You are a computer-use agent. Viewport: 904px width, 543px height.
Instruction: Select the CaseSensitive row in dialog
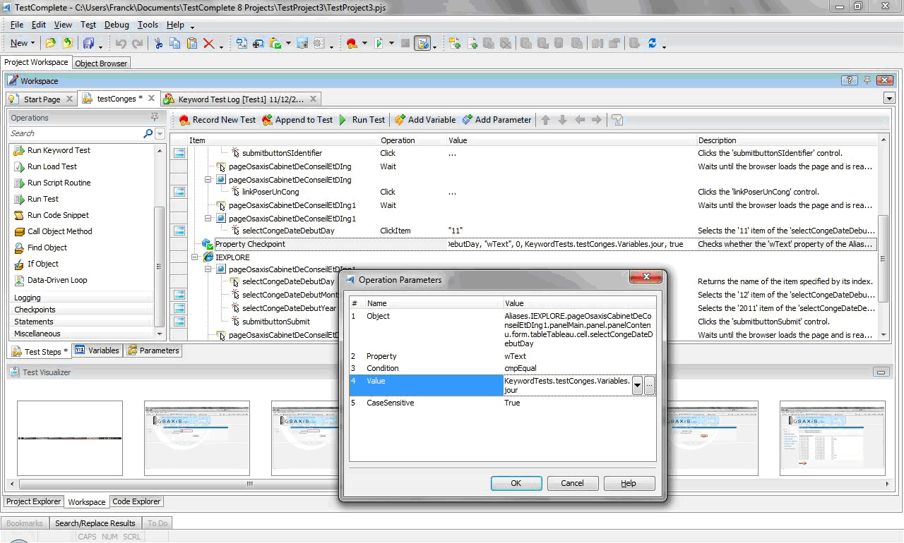coord(503,403)
